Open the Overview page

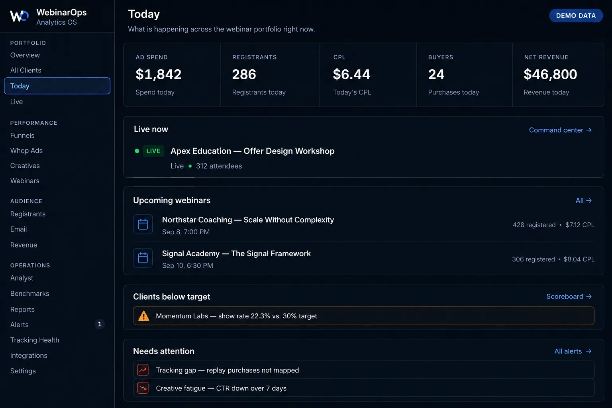click(x=25, y=55)
